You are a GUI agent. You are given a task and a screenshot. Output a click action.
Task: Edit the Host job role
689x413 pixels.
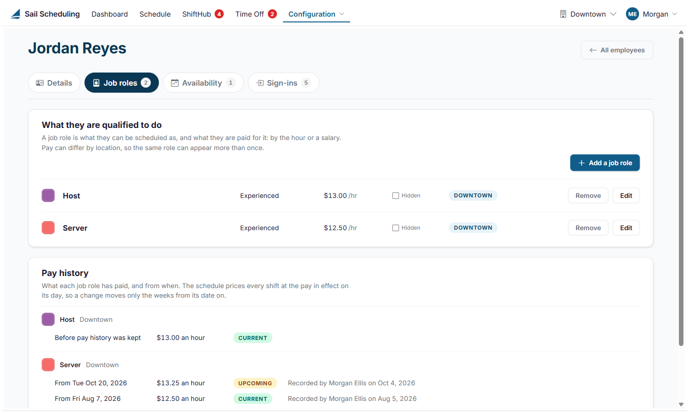(626, 195)
